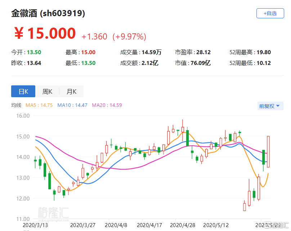Click the MA5 : 14.75 legend
Screen dimensions: 291x231
pos(39,105)
